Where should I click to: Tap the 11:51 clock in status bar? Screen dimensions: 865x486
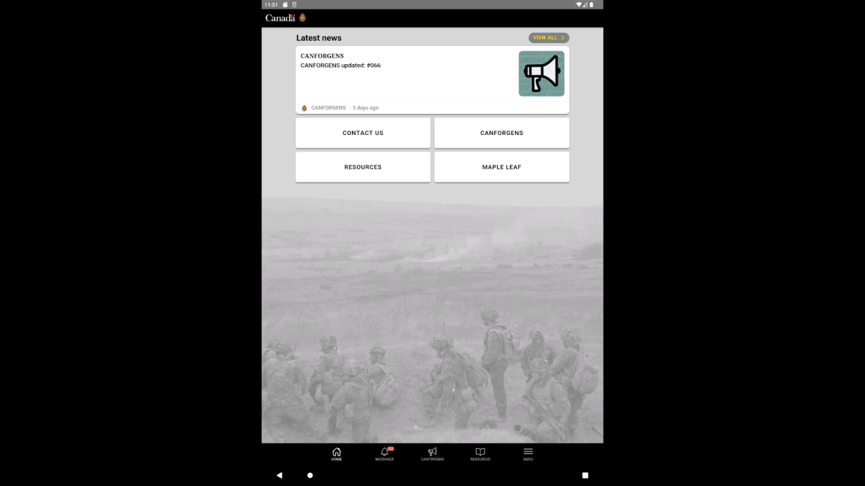click(271, 5)
